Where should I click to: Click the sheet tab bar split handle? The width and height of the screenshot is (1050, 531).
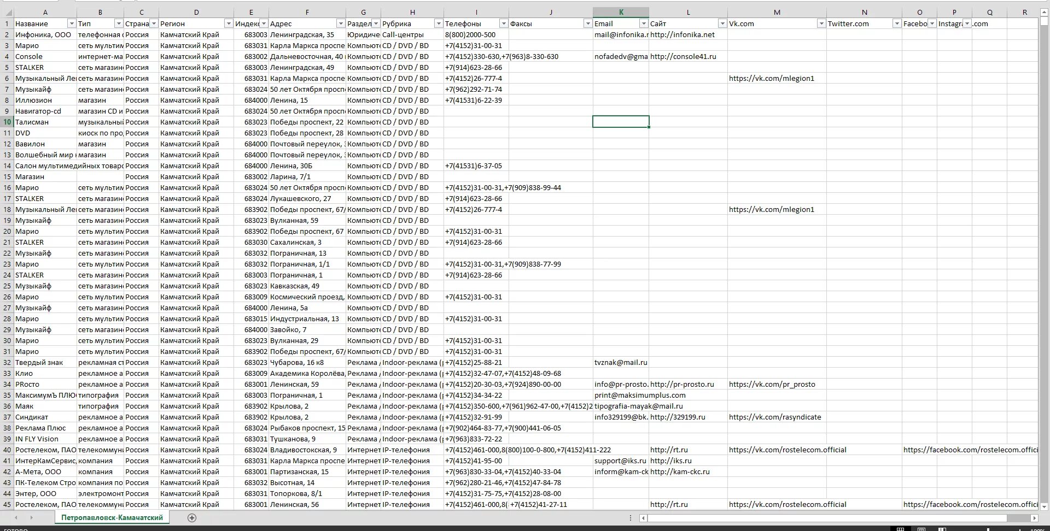coord(631,518)
